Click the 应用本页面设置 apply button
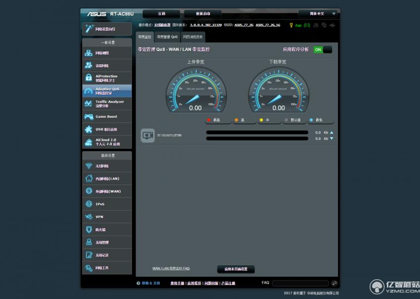The height and width of the screenshot is (299, 420). tap(236, 269)
